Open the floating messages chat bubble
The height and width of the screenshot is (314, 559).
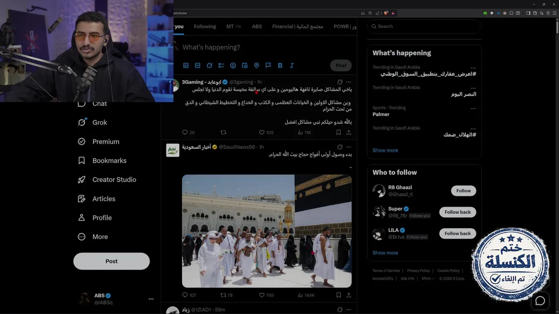tap(540, 301)
